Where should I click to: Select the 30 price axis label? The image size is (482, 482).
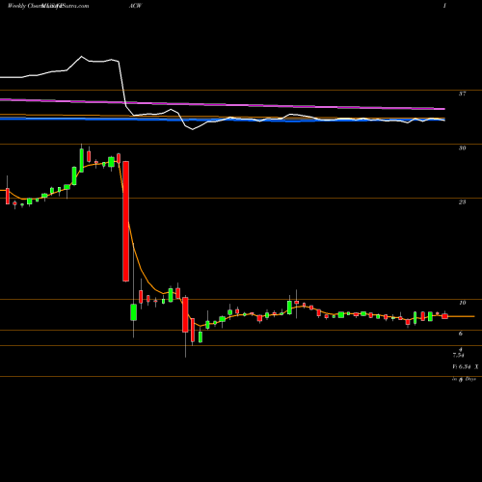(462, 148)
